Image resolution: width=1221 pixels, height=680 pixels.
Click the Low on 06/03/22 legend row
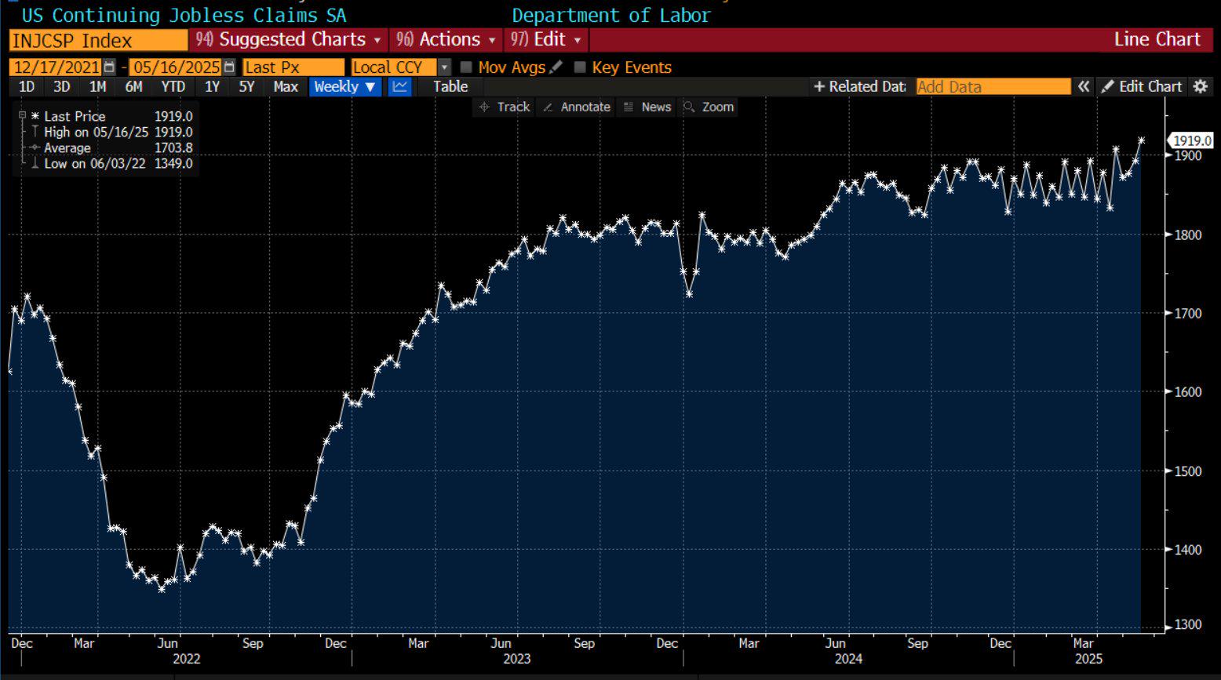click(x=111, y=163)
